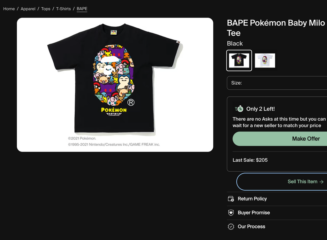This screenshot has height=240, width=327.
Task: Click the Last Sale: $205 text
Action: point(250,160)
